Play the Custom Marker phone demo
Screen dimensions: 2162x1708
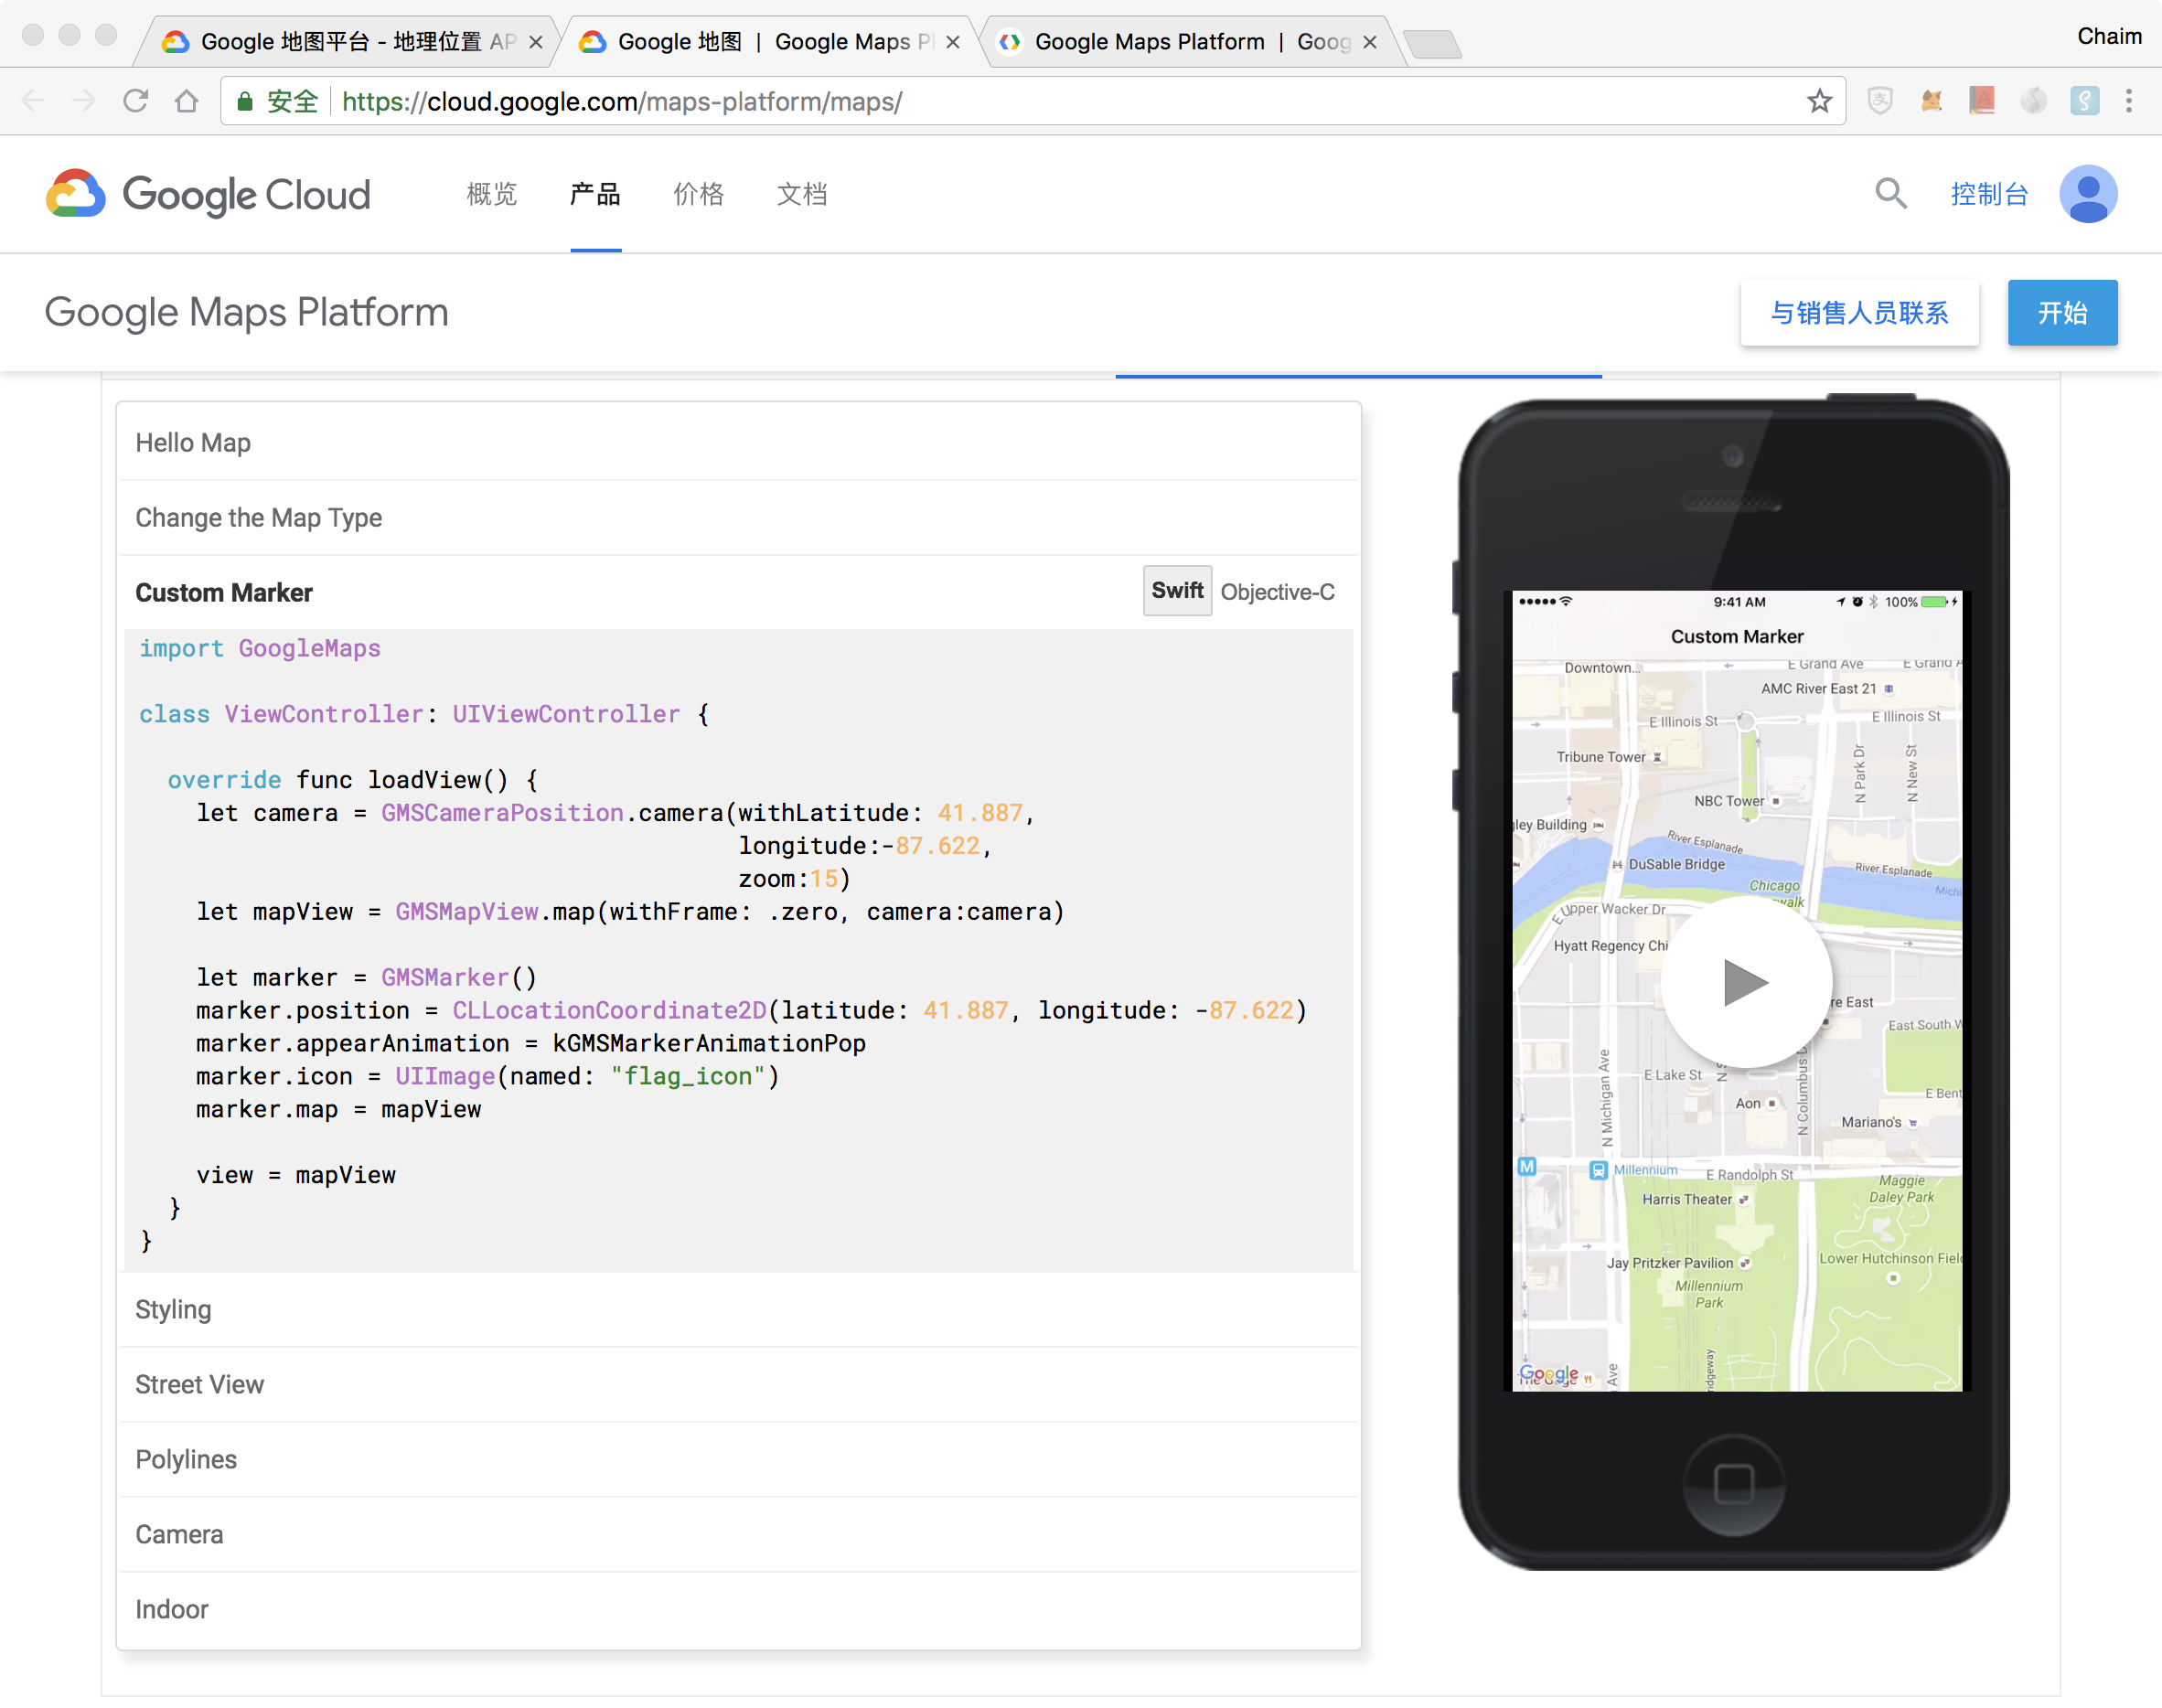tap(1745, 982)
